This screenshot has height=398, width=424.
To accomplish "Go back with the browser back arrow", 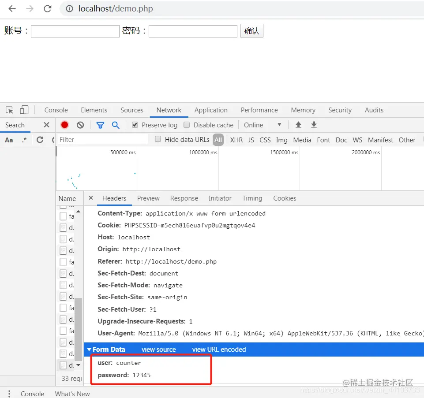I will pyautogui.click(x=12, y=9).
